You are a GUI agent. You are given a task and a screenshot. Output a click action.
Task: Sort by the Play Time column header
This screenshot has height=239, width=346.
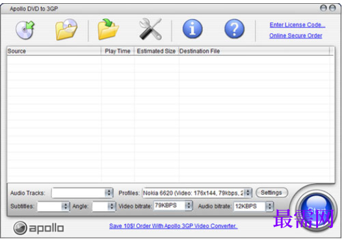pos(118,51)
